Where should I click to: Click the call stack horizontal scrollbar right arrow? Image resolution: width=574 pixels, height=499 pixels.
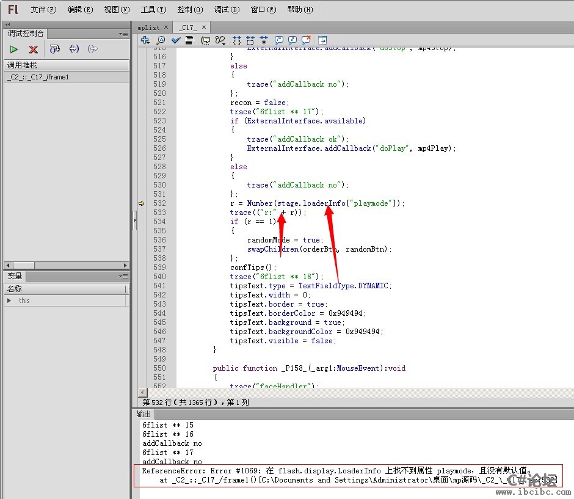(x=126, y=265)
